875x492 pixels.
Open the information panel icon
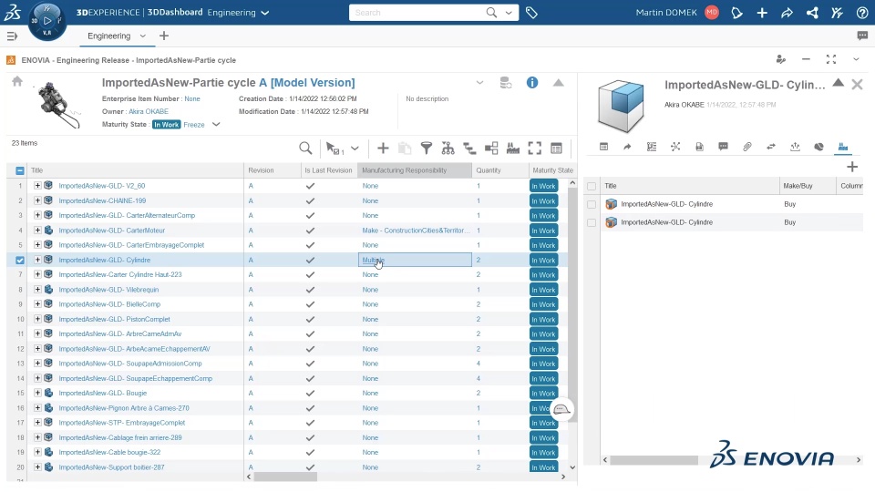point(531,83)
